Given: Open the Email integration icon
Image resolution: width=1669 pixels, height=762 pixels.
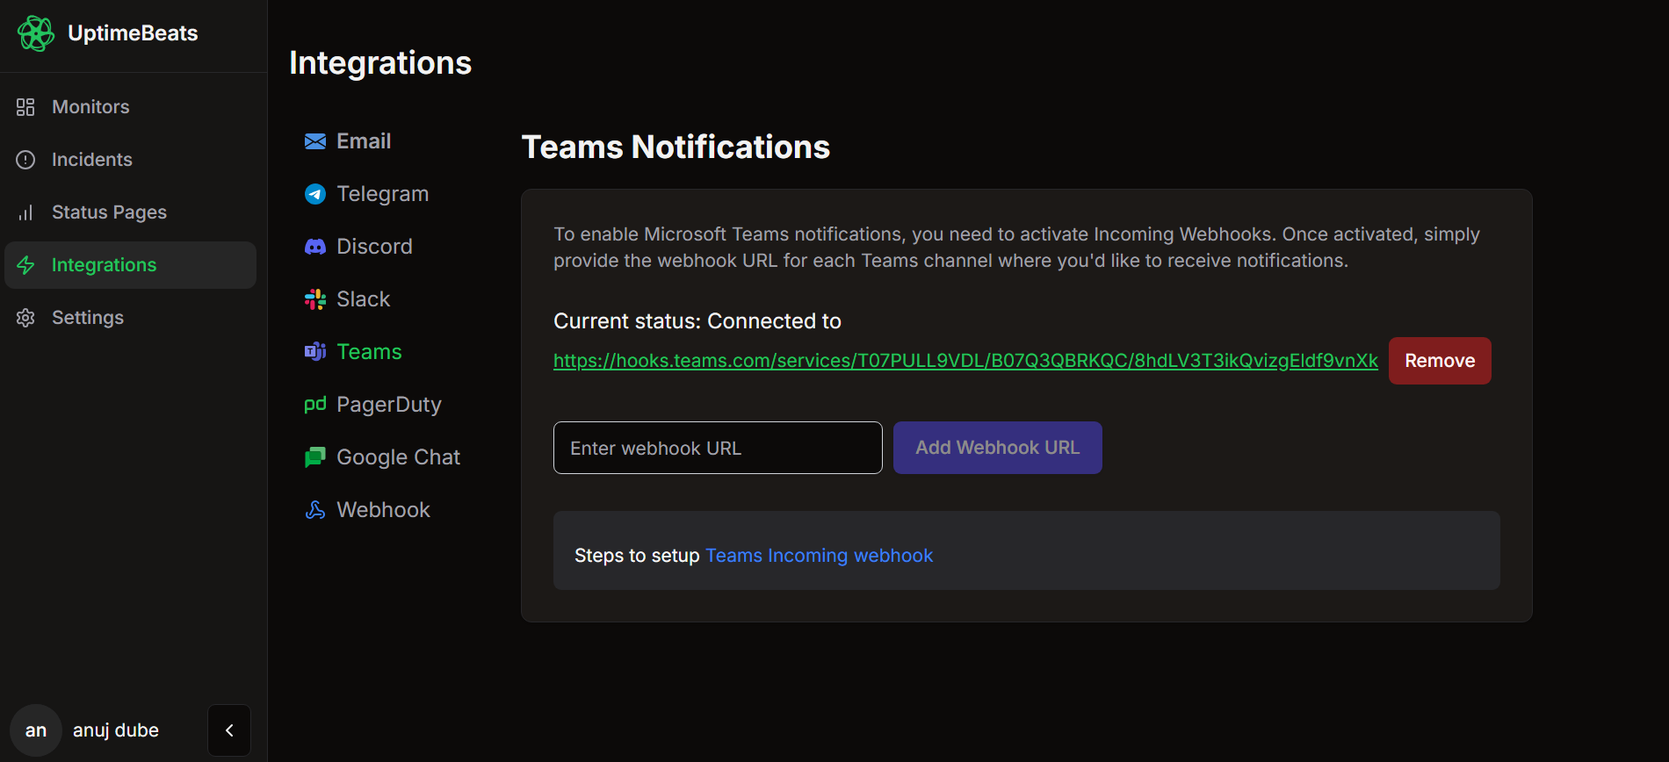Looking at the screenshot, I should (x=315, y=141).
